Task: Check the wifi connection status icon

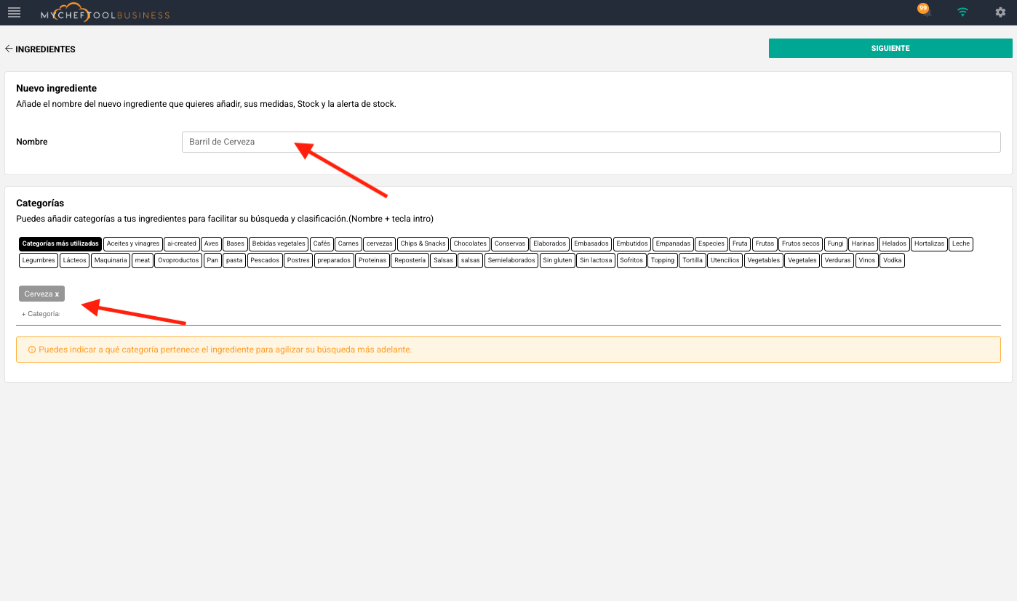Action: [x=962, y=12]
